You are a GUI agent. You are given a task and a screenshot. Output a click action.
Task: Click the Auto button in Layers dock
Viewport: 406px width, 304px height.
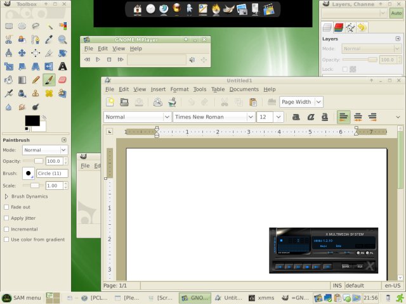(396, 13)
